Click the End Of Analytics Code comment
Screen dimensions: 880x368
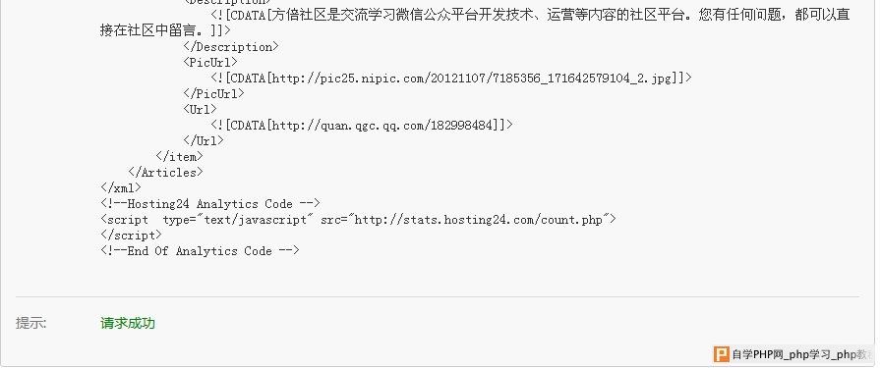[x=200, y=251]
